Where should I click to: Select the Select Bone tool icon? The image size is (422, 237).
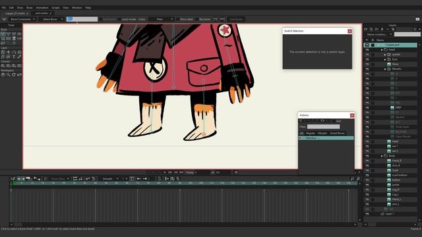pyautogui.click(x=3, y=34)
